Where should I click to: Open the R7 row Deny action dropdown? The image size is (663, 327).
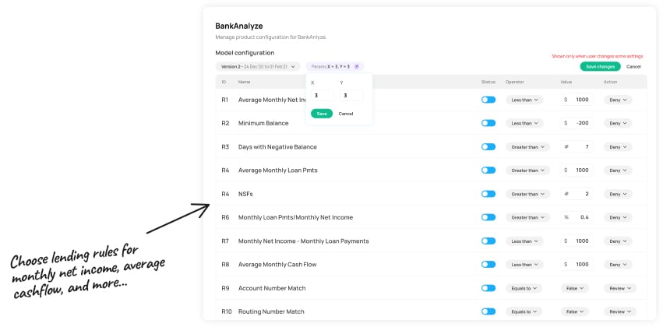pyautogui.click(x=618, y=241)
